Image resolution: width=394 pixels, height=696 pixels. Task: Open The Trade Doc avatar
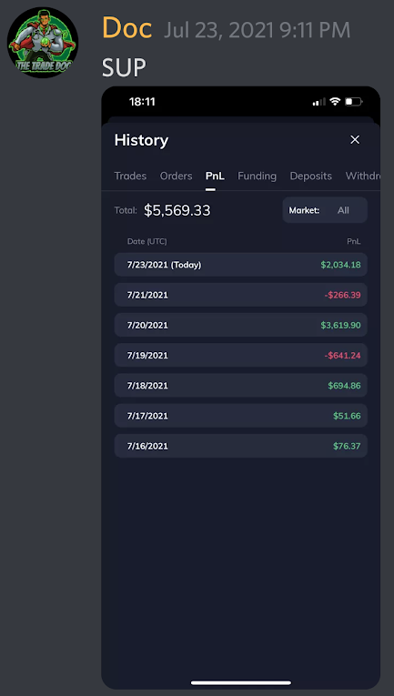pos(43,43)
